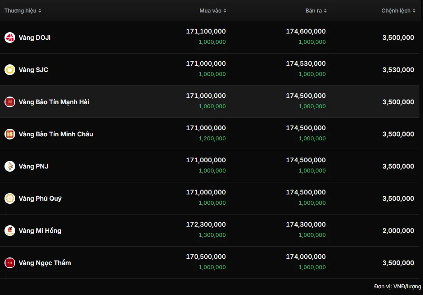Open the Vàng DOJI brand name
This screenshot has width=423, height=295.
pyautogui.click(x=35, y=38)
